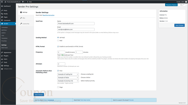Image resolution: width=188 pixels, height=105 pixels.
Task: Click the Dashboard gauge icon
Action: tap(2, 6)
